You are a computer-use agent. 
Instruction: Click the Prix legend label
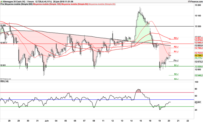(2, 4)
